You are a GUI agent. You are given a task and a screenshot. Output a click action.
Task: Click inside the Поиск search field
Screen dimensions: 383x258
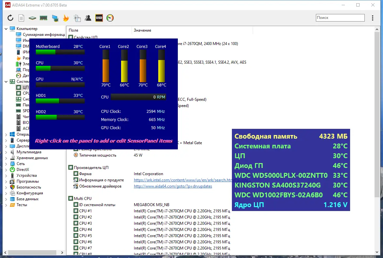(340, 18)
